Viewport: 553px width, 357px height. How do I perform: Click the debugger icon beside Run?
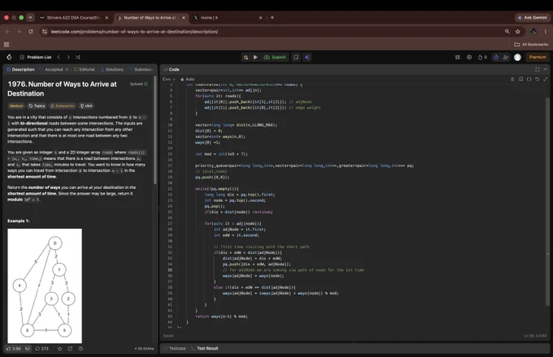pos(246,57)
